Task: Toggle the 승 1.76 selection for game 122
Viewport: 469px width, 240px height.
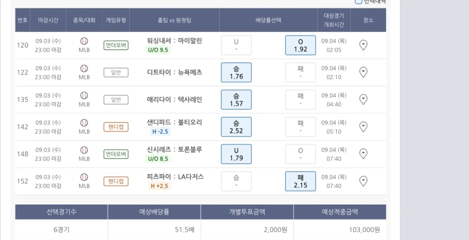Action: point(236,73)
